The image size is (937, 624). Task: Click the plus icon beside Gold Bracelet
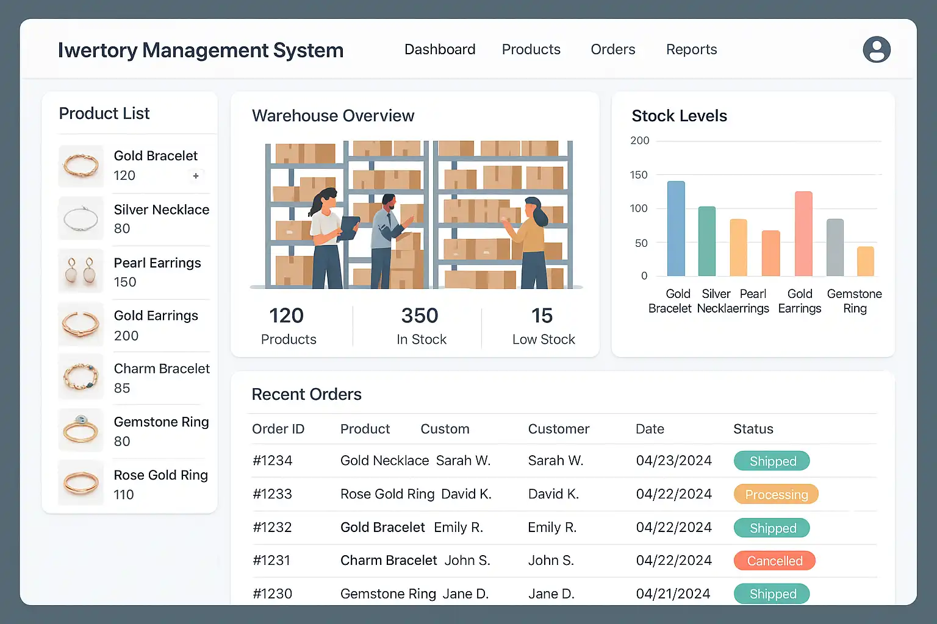point(196,176)
